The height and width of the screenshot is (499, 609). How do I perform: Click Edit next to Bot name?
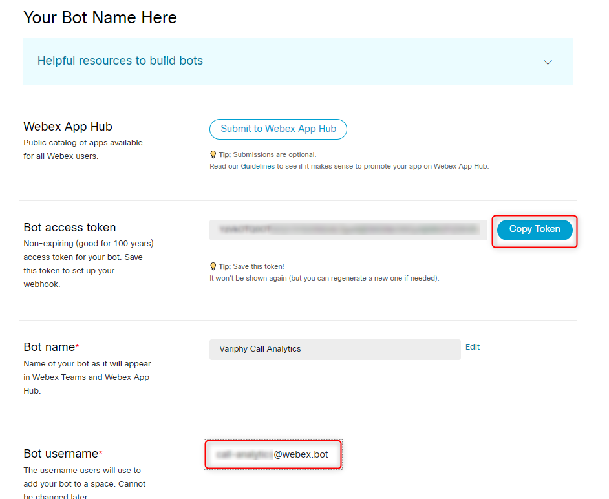(473, 346)
